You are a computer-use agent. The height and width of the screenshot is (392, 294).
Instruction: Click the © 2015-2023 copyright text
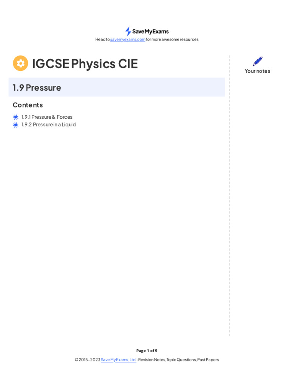(x=87, y=360)
